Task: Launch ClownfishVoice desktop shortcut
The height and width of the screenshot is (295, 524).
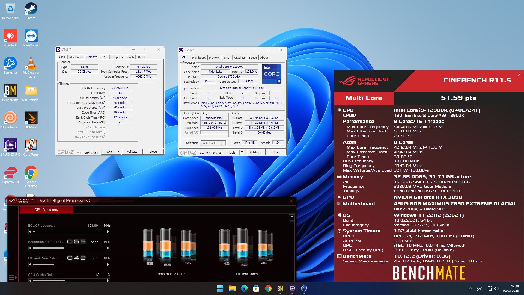Action: pyautogui.click(x=10, y=120)
